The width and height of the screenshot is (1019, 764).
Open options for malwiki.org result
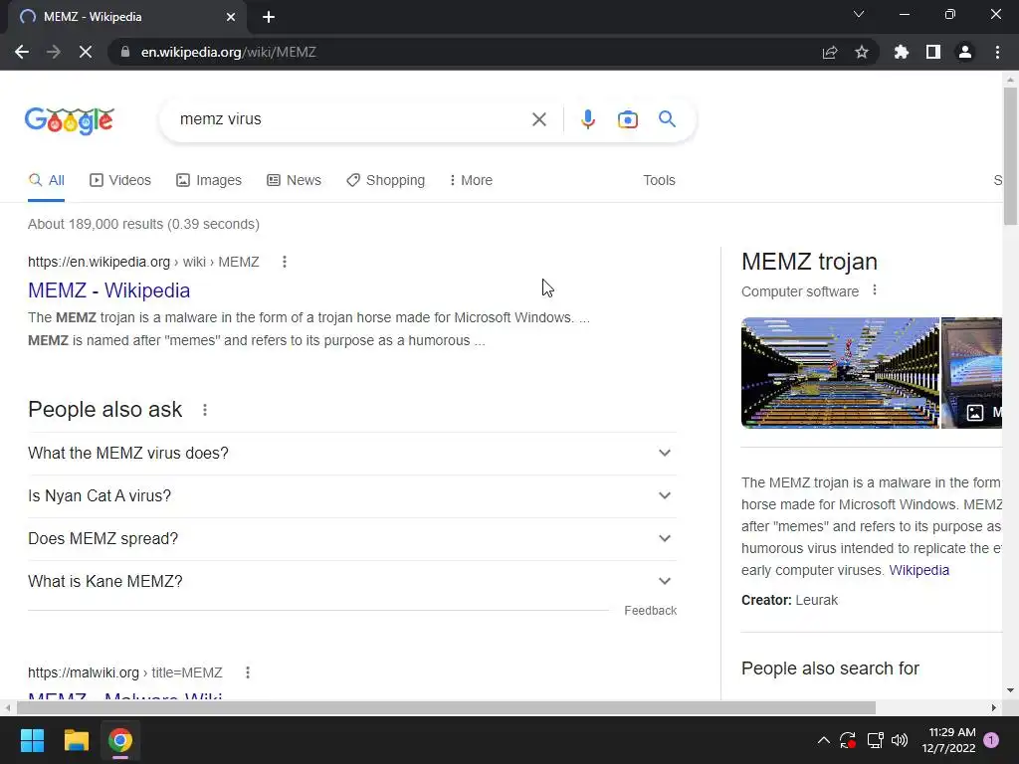(248, 672)
